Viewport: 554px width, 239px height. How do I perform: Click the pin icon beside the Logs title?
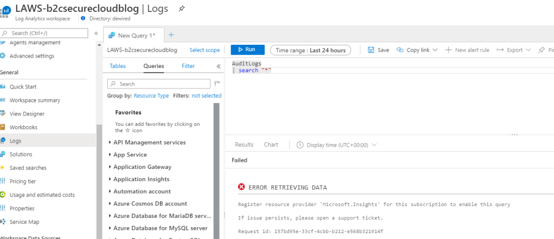pyautogui.click(x=182, y=9)
